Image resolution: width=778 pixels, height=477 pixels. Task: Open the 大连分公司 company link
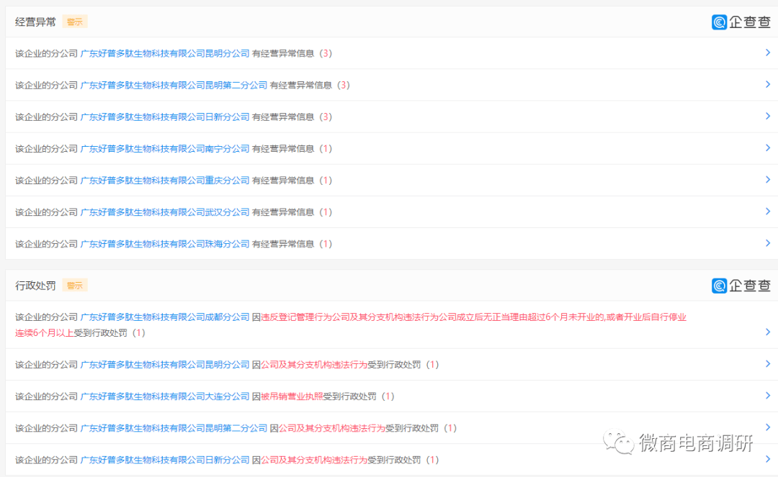coord(165,396)
